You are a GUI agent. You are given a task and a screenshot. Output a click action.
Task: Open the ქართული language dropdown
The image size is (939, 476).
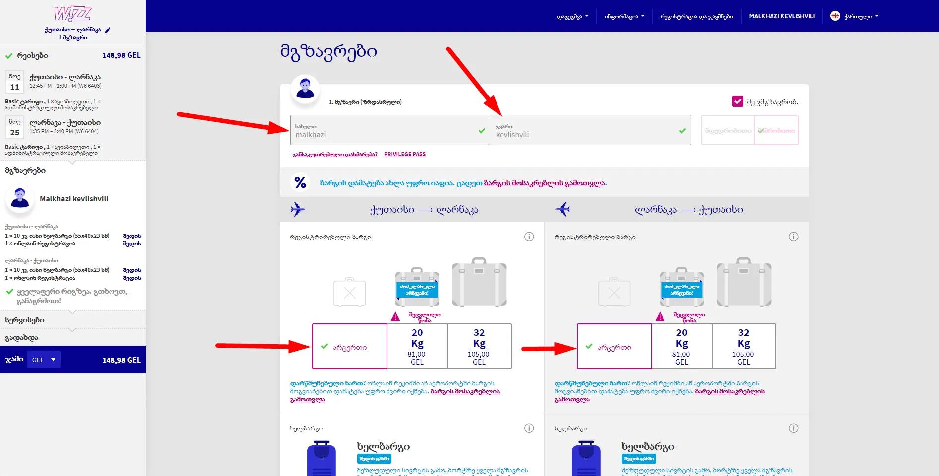855,16
